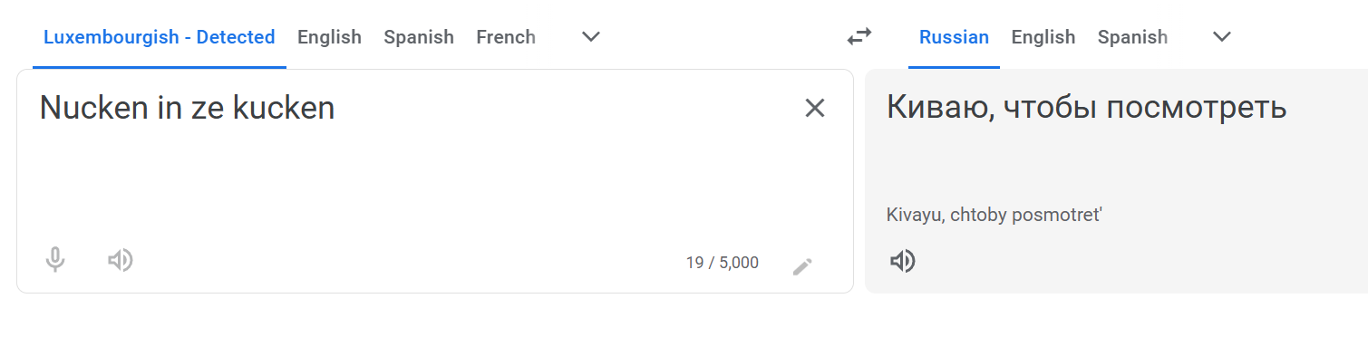Switch source language to French
The width and height of the screenshot is (1368, 337).
point(506,37)
